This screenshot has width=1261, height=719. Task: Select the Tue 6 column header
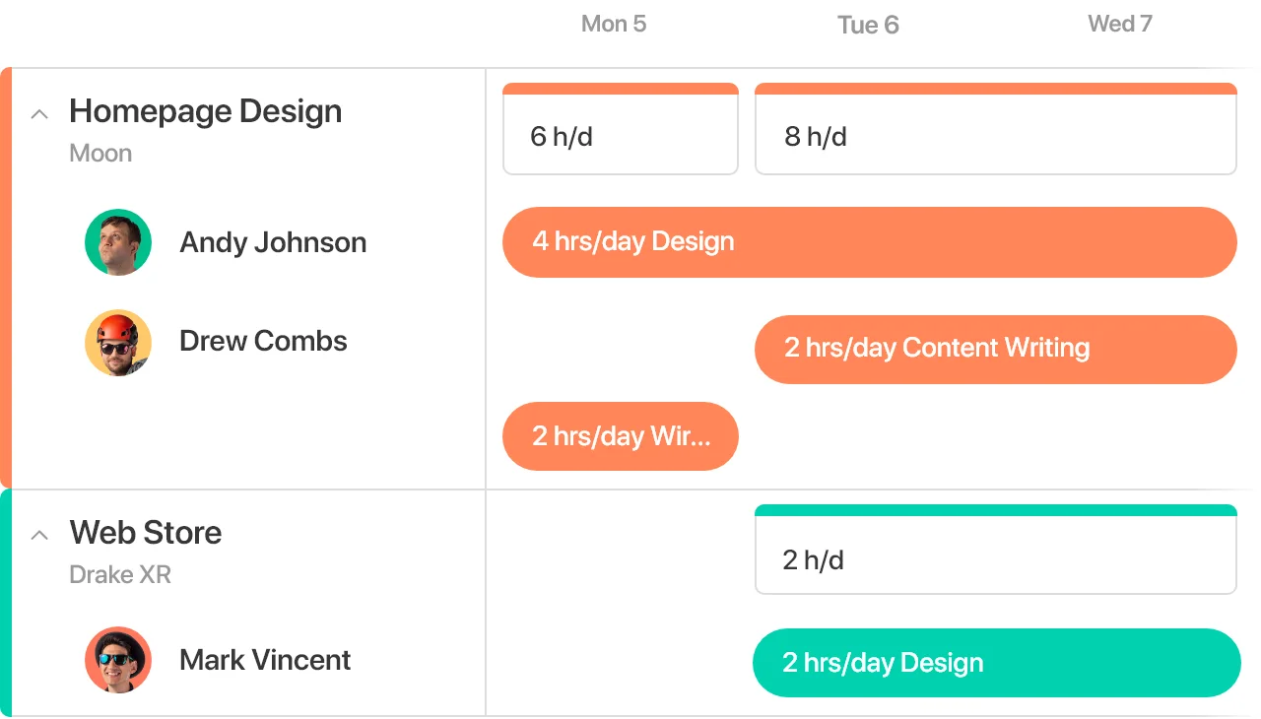pos(868,25)
